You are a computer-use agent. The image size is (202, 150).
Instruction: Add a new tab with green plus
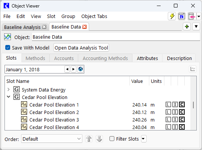coord(187,27)
